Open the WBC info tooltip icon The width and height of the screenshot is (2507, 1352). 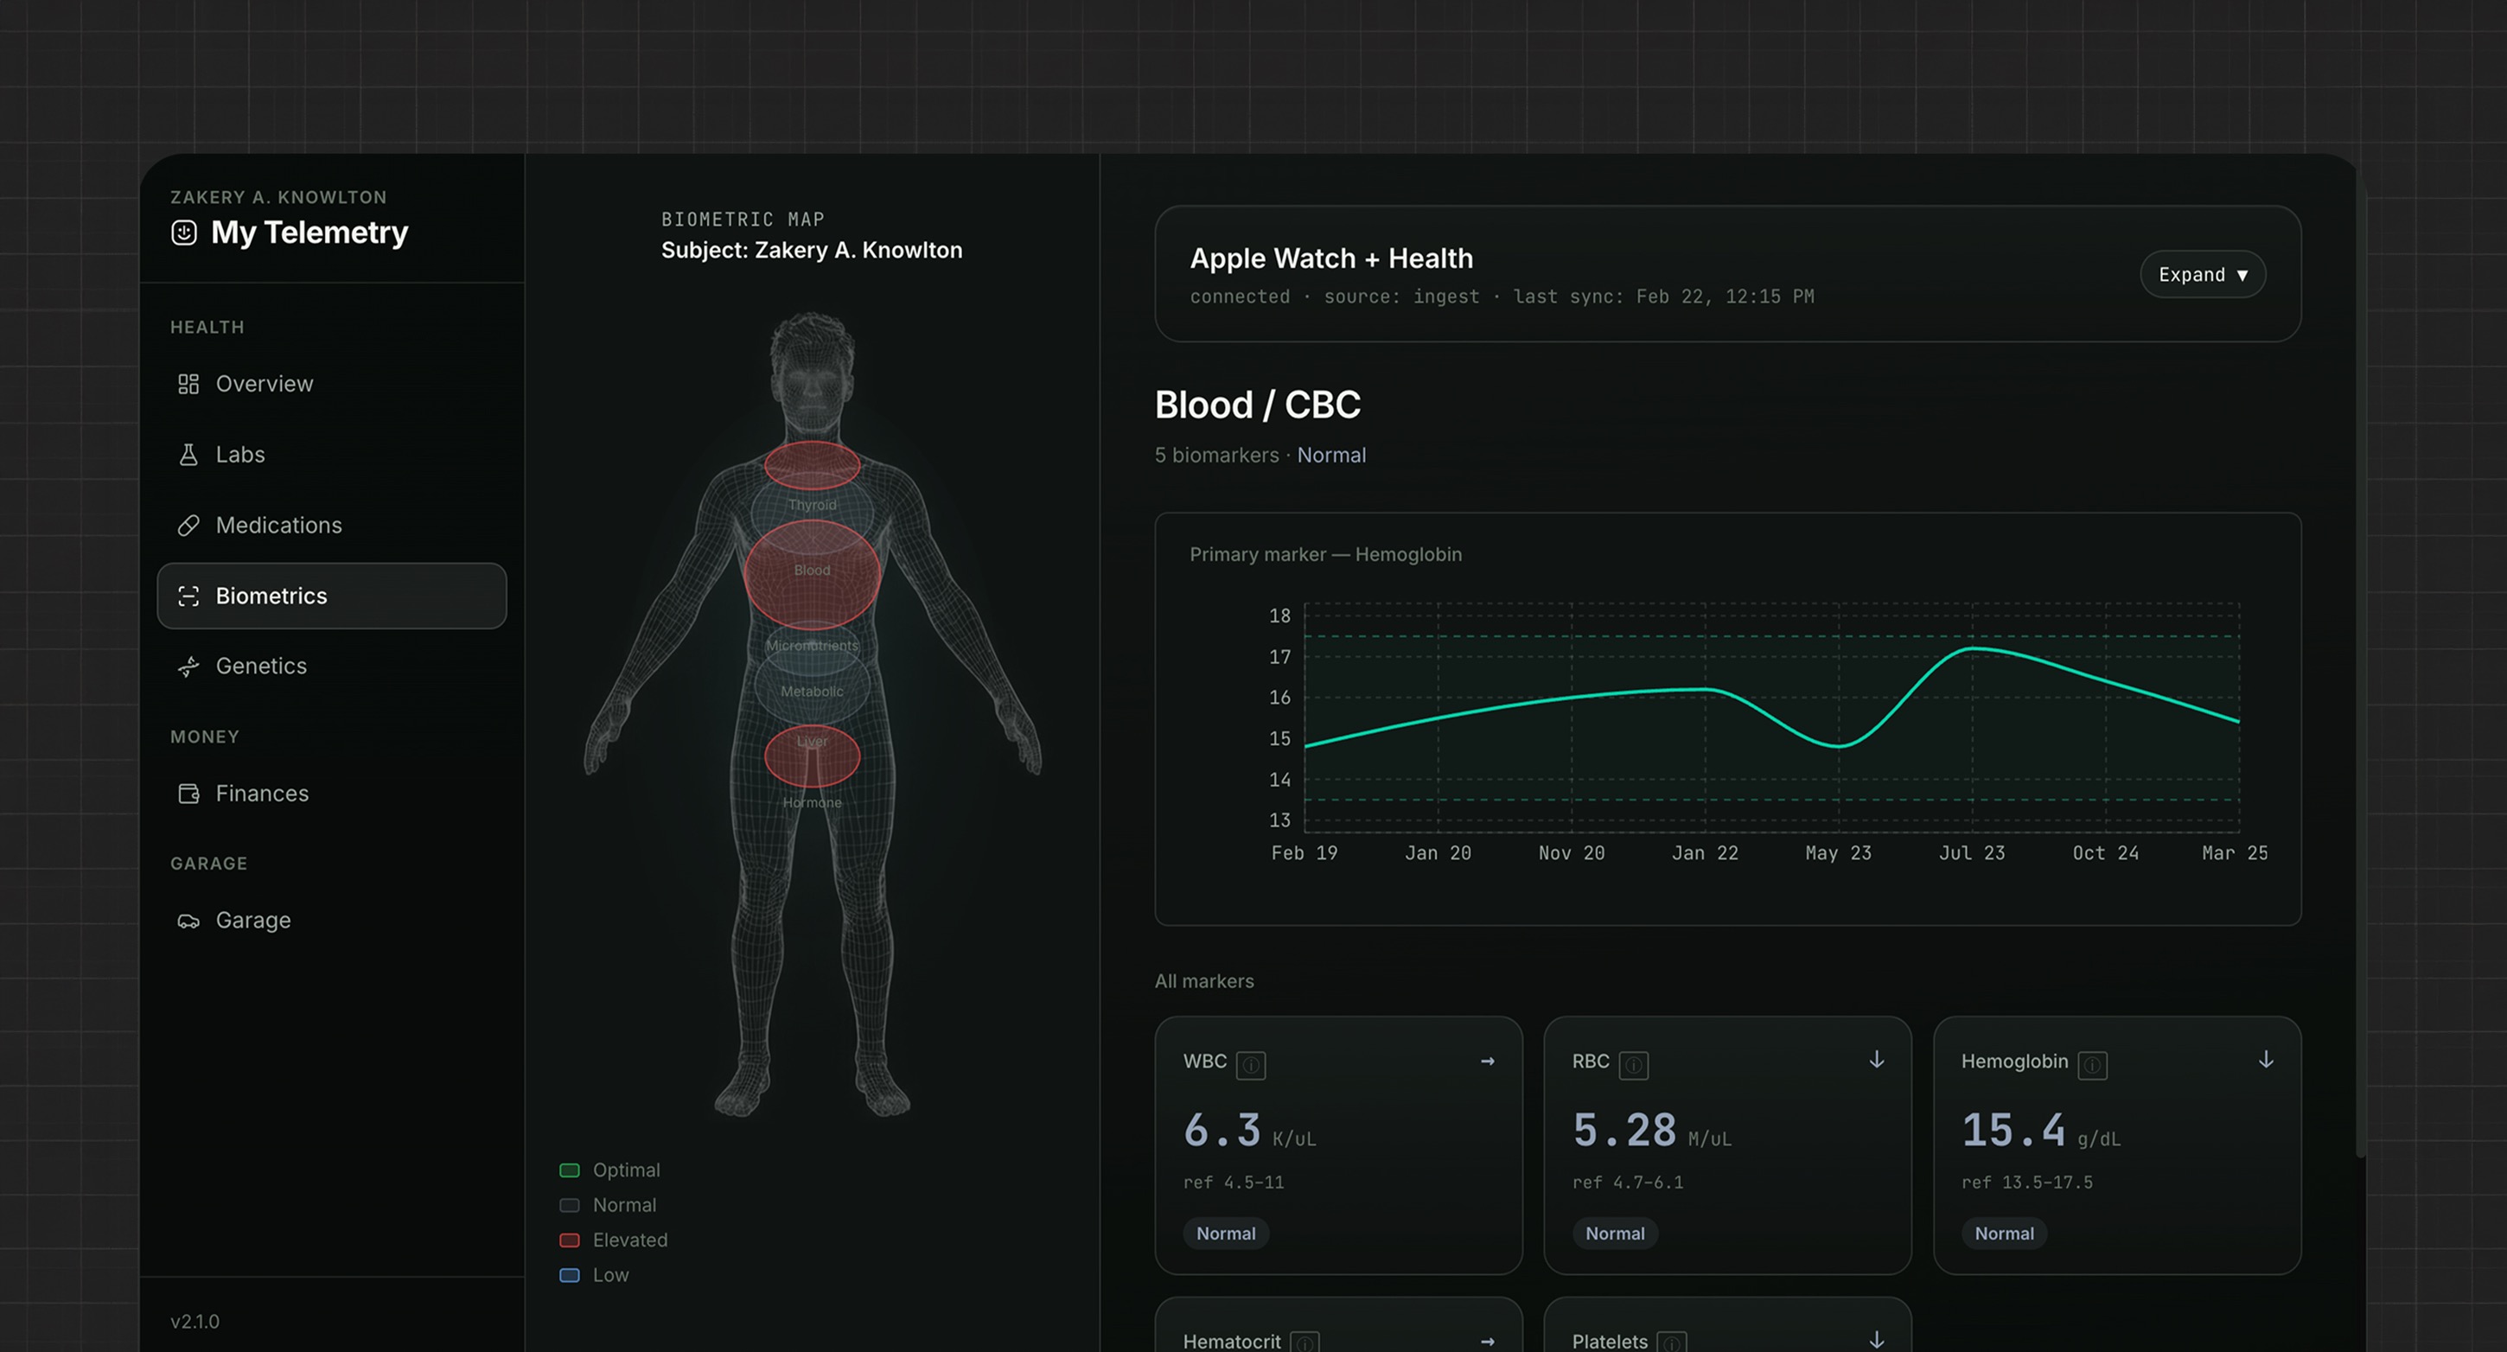click(1253, 1065)
